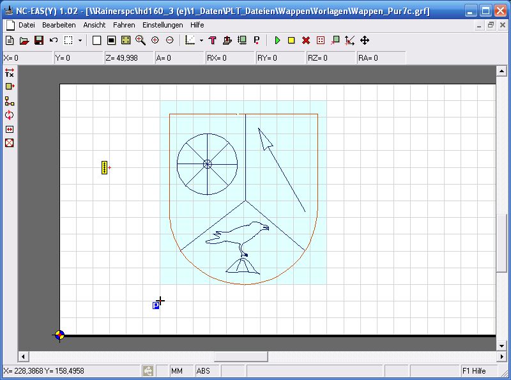511x380 pixels.
Task: Select the zoom magnifier tool
Action: (141, 40)
